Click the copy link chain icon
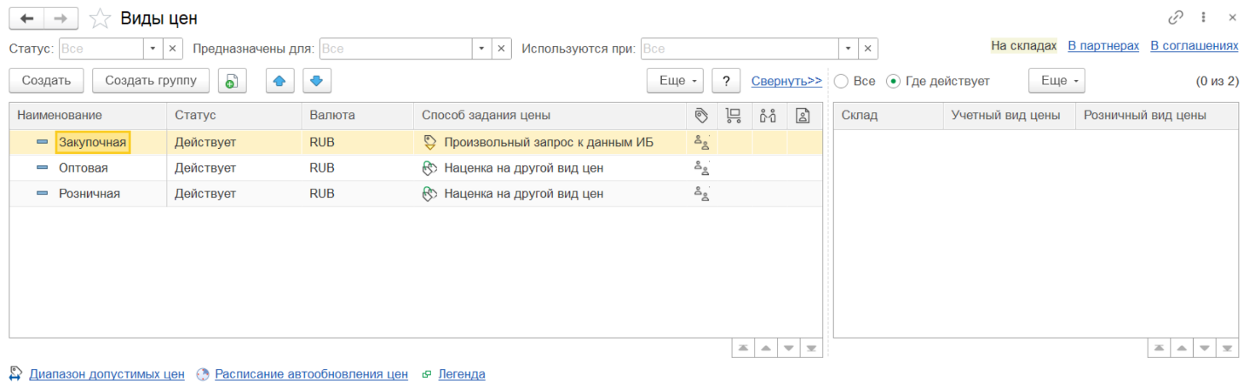Viewport: 1255px width, 392px height. pos(1176,17)
